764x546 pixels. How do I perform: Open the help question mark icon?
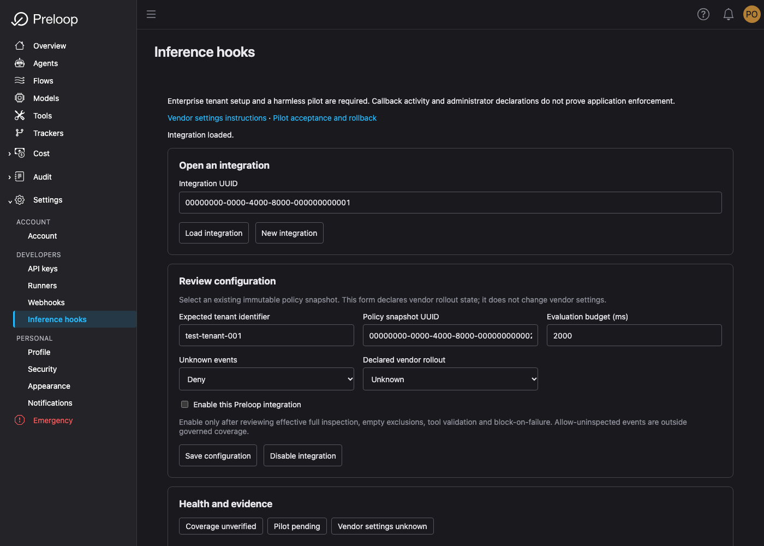click(703, 14)
